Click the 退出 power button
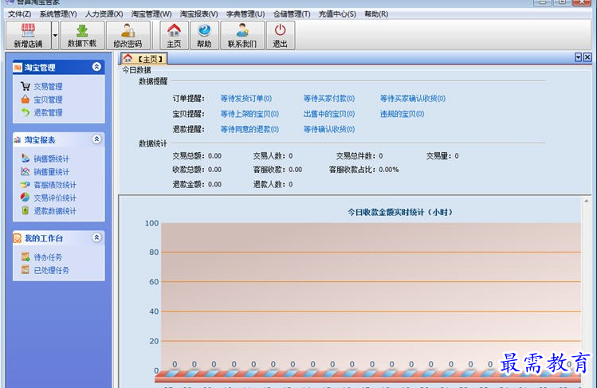This screenshot has width=597, height=388. coord(281,35)
